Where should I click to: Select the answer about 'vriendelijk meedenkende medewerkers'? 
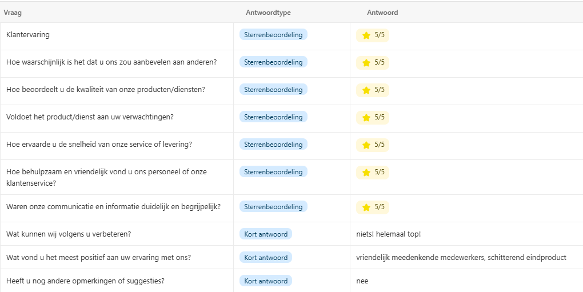(461, 258)
